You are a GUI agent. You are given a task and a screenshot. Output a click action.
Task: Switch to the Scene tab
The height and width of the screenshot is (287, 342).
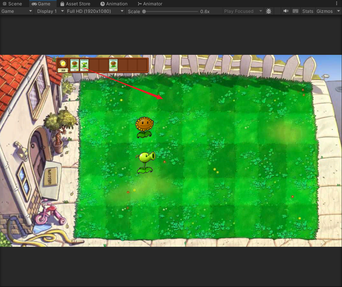13,4
